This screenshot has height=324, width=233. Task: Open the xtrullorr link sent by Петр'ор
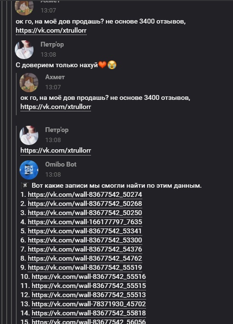tap(55, 150)
